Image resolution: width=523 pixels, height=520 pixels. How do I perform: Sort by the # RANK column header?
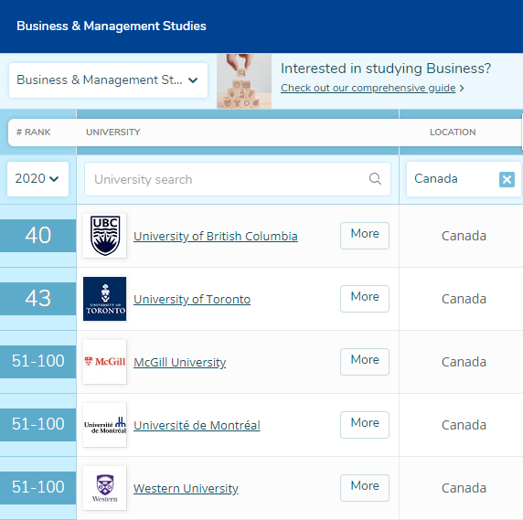tap(33, 132)
